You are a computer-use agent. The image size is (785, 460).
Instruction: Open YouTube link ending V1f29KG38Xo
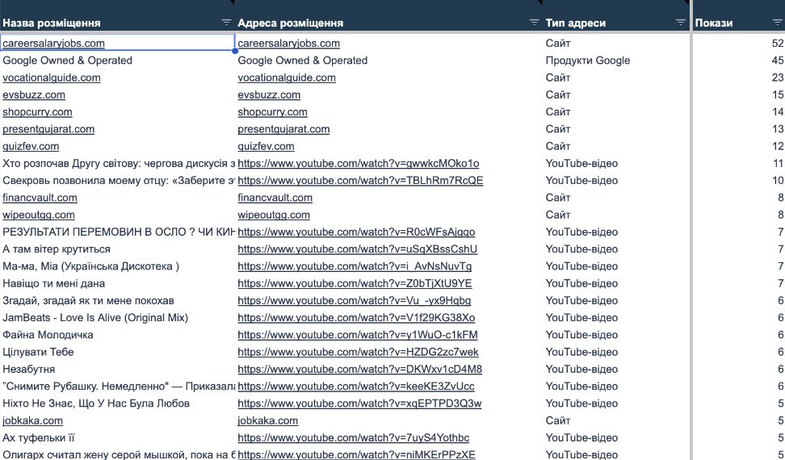tap(356, 317)
